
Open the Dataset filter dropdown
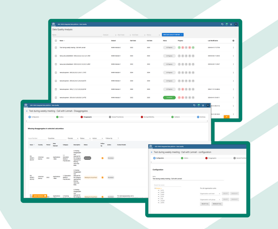(110, 35)
